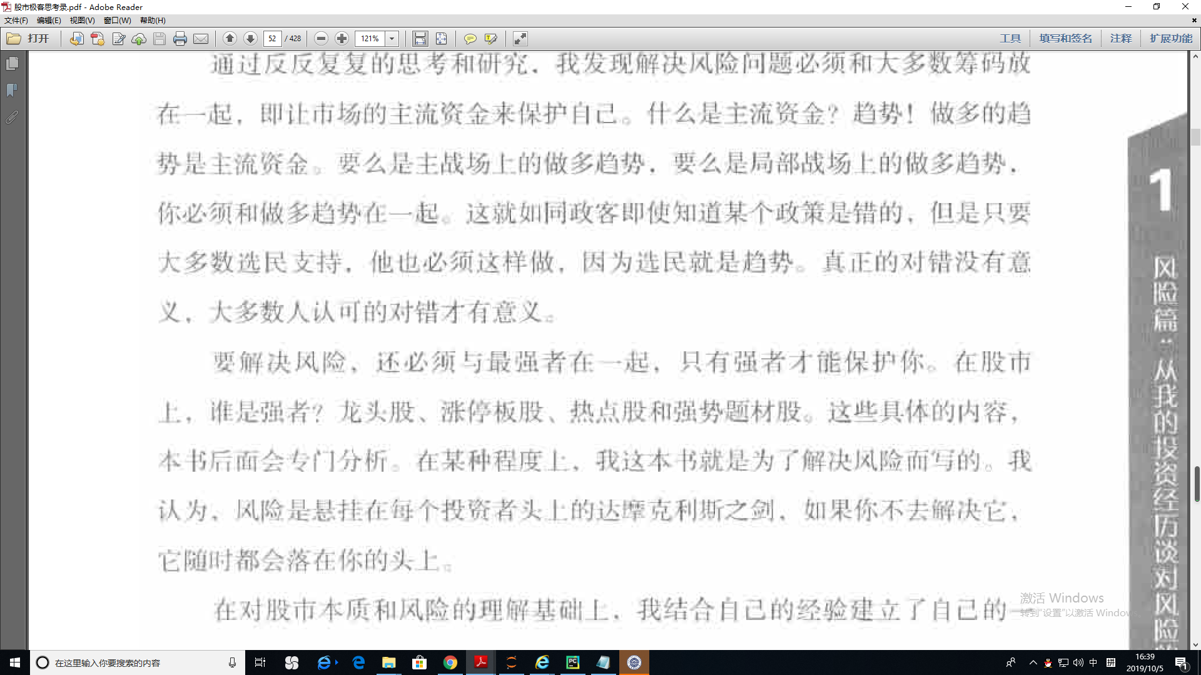The width and height of the screenshot is (1201, 675).
Task: Click the sign document pen icon
Action: [x=118, y=39]
